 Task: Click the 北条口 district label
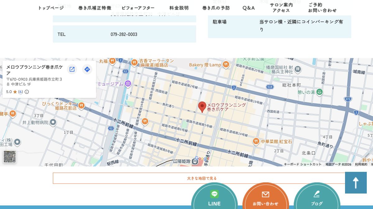(x=309, y=153)
